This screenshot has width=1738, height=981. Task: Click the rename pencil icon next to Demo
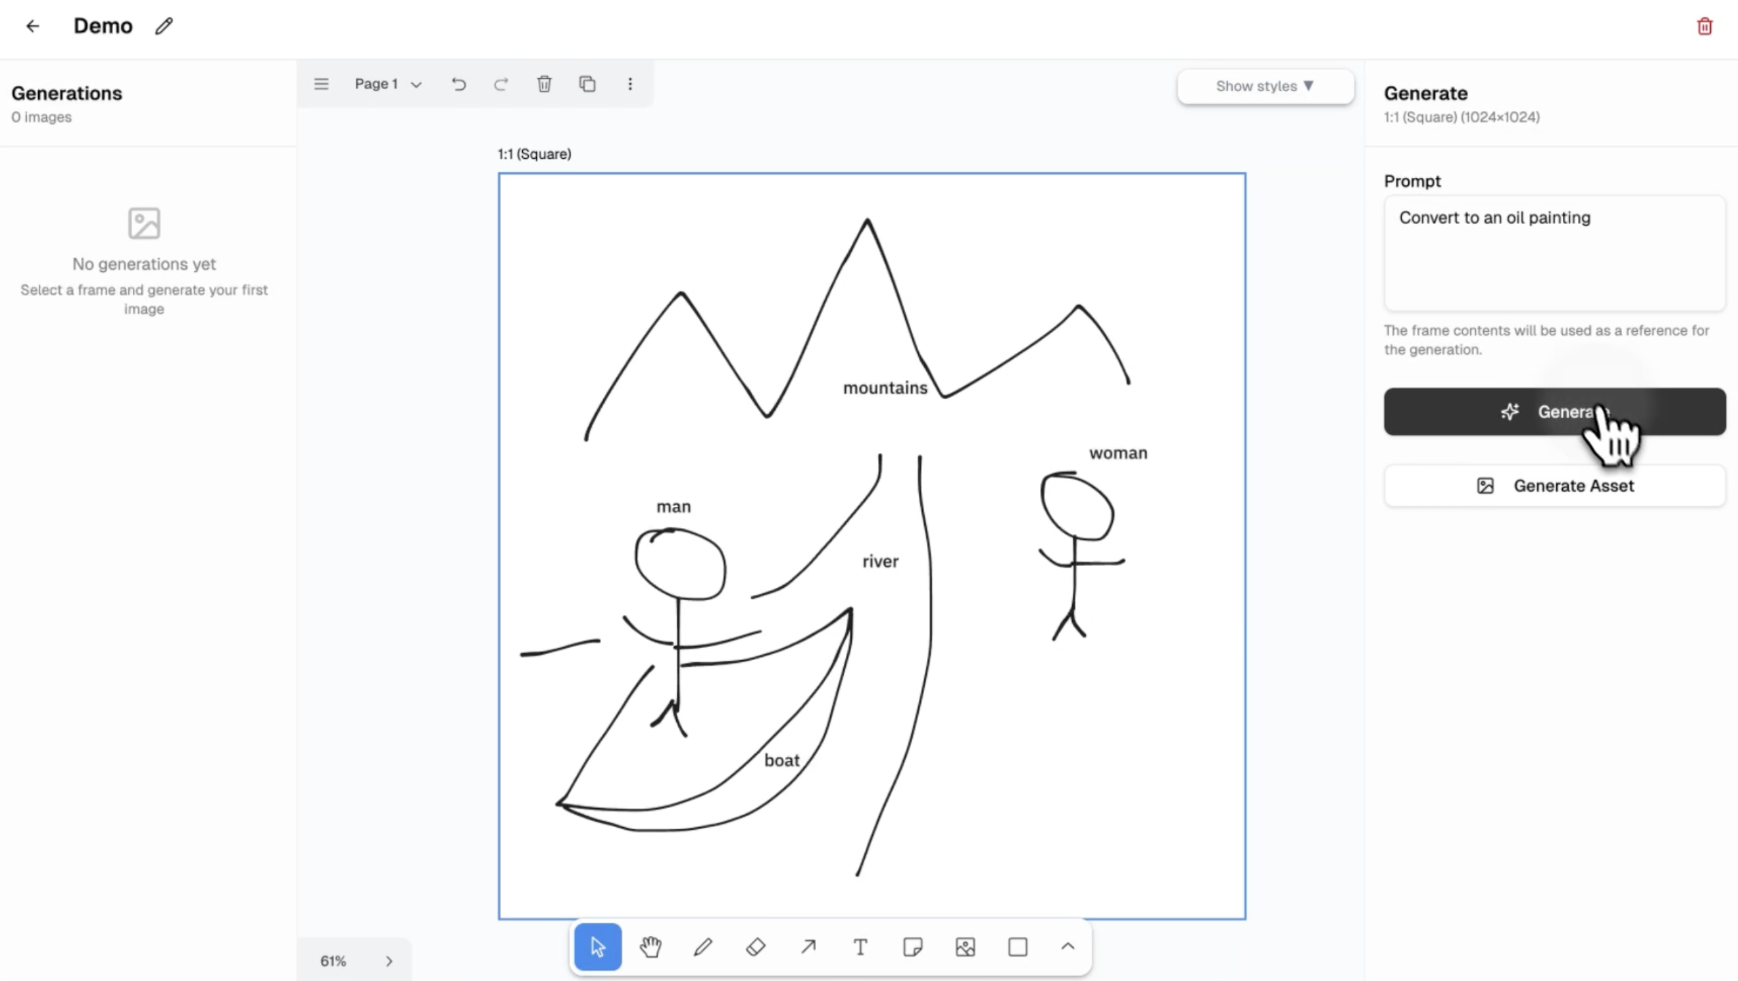click(x=163, y=26)
